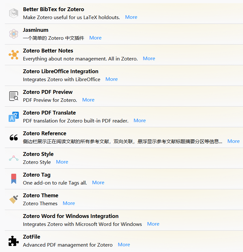
Task: Open More link for LibreOffice Integration
Action: click(x=111, y=79)
